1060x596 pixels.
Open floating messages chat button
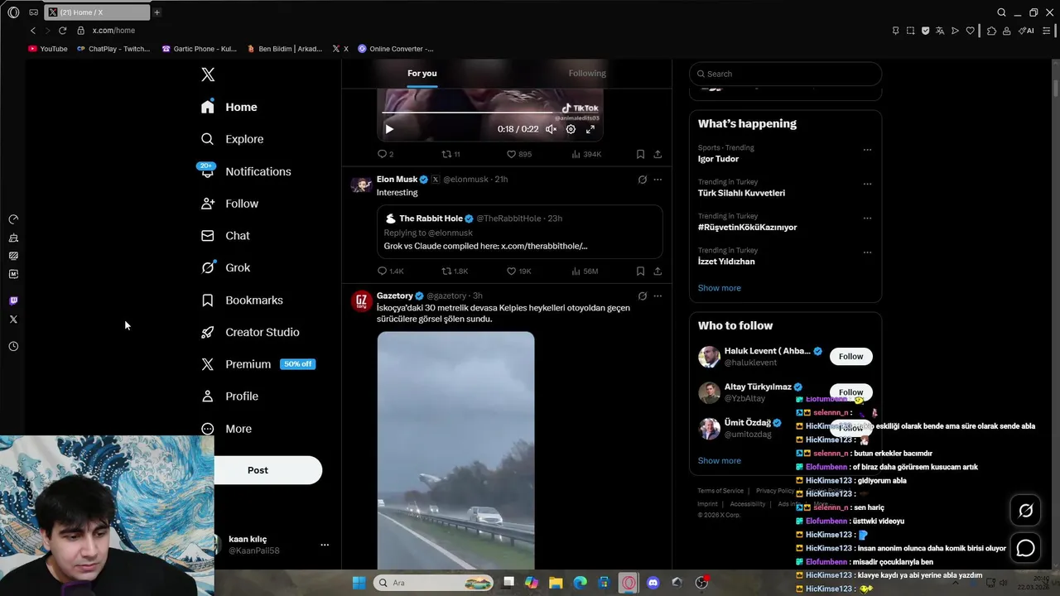pyautogui.click(x=1025, y=548)
